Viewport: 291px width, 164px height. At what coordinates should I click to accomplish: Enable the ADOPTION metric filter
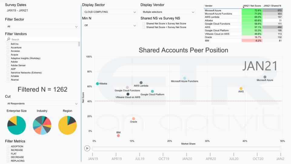tap(8, 146)
